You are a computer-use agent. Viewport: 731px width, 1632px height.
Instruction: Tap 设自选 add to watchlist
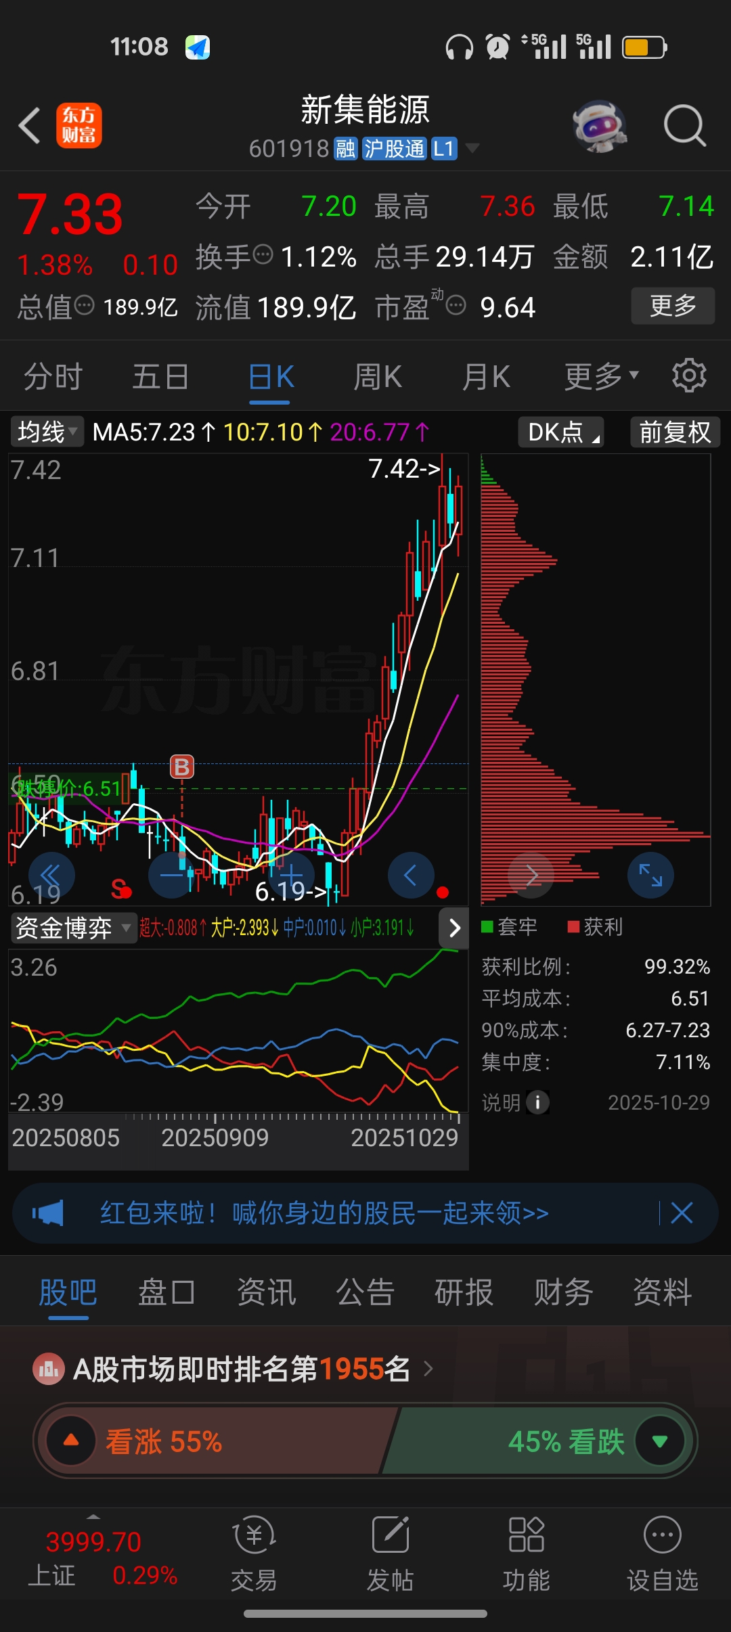pyautogui.click(x=662, y=1554)
